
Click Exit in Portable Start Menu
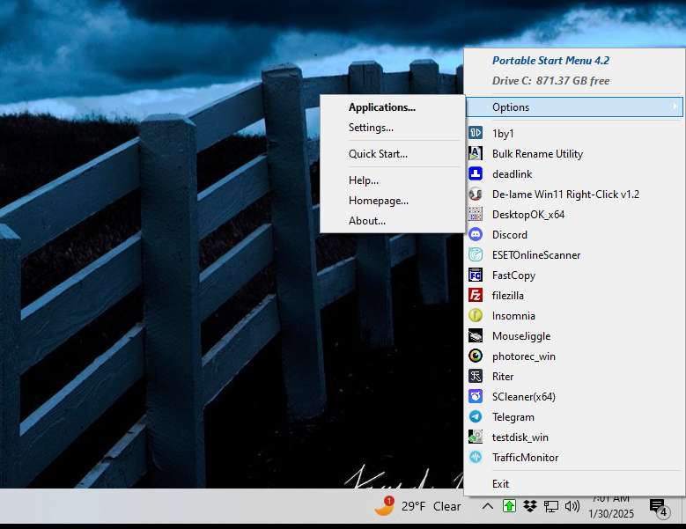tap(500, 483)
